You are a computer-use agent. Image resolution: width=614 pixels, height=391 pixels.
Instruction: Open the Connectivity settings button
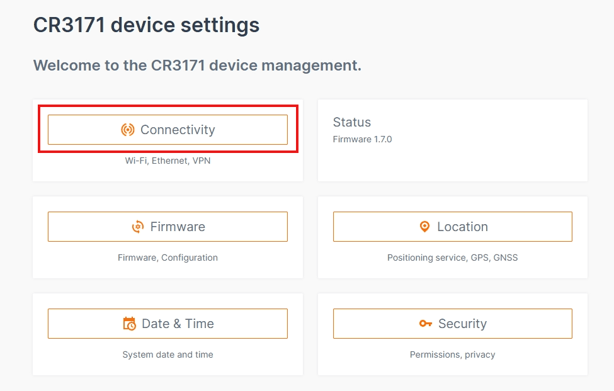[x=168, y=130]
